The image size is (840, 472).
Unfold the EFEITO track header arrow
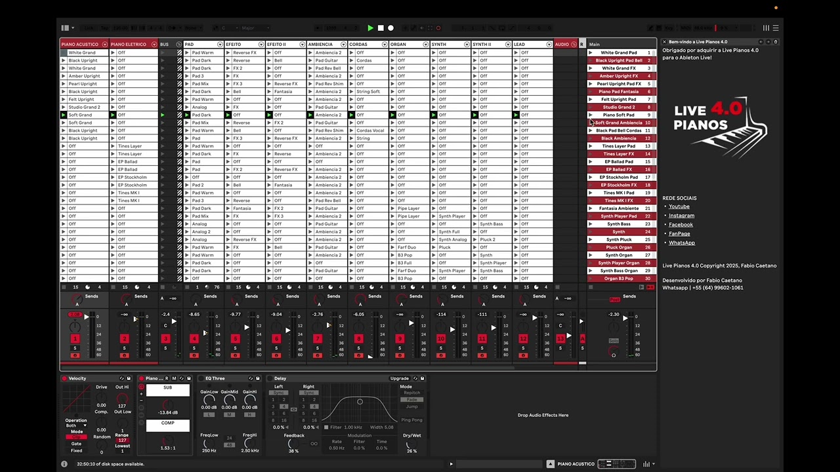pyautogui.click(x=261, y=45)
